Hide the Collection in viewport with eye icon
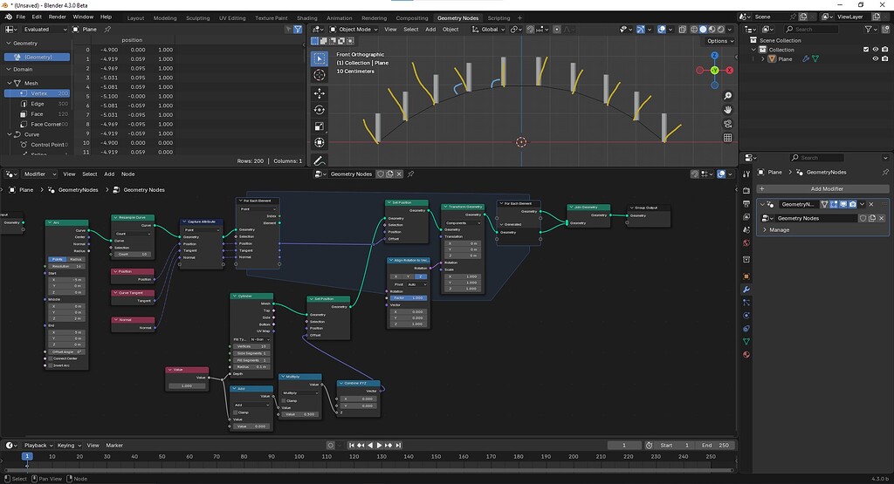This screenshot has height=484, width=894. [876, 50]
